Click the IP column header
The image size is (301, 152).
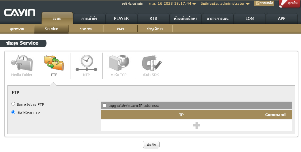[x=181, y=115]
